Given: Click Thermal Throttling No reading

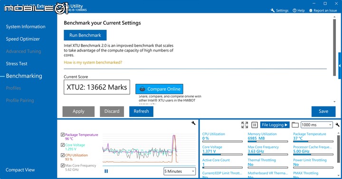Looking at the screenshot, I should pos(250,164).
